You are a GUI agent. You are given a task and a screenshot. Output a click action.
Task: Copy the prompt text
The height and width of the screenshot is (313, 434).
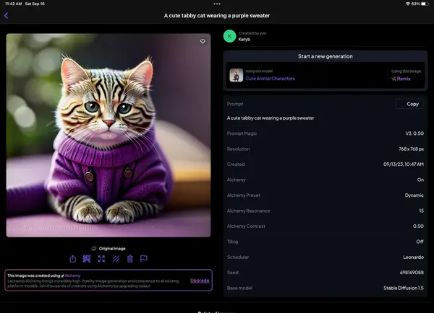[x=409, y=104]
